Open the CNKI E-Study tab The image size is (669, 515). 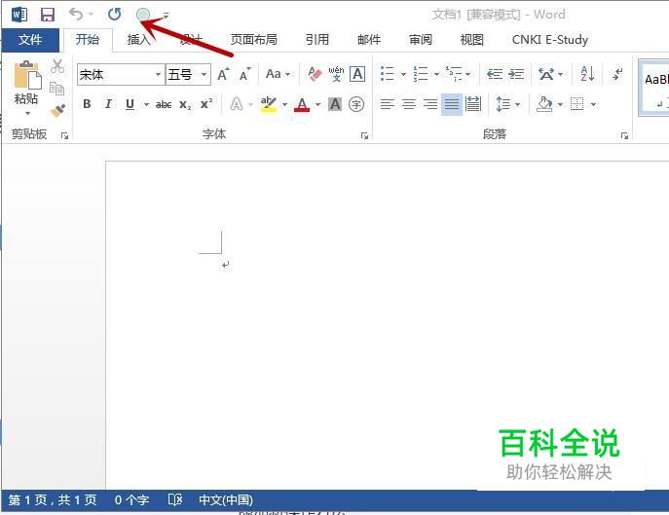(x=550, y=40)
